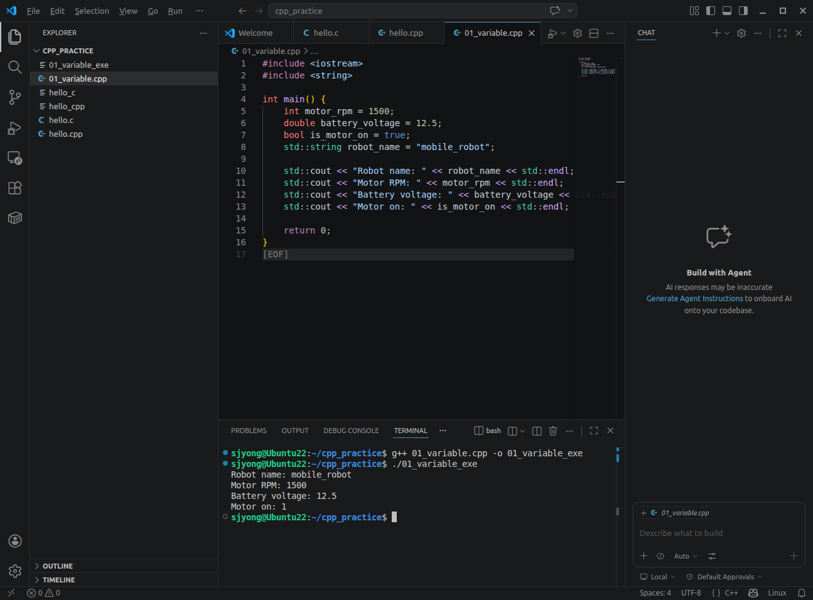Open the Explorer view in activity bar

[x=15, y=37]
